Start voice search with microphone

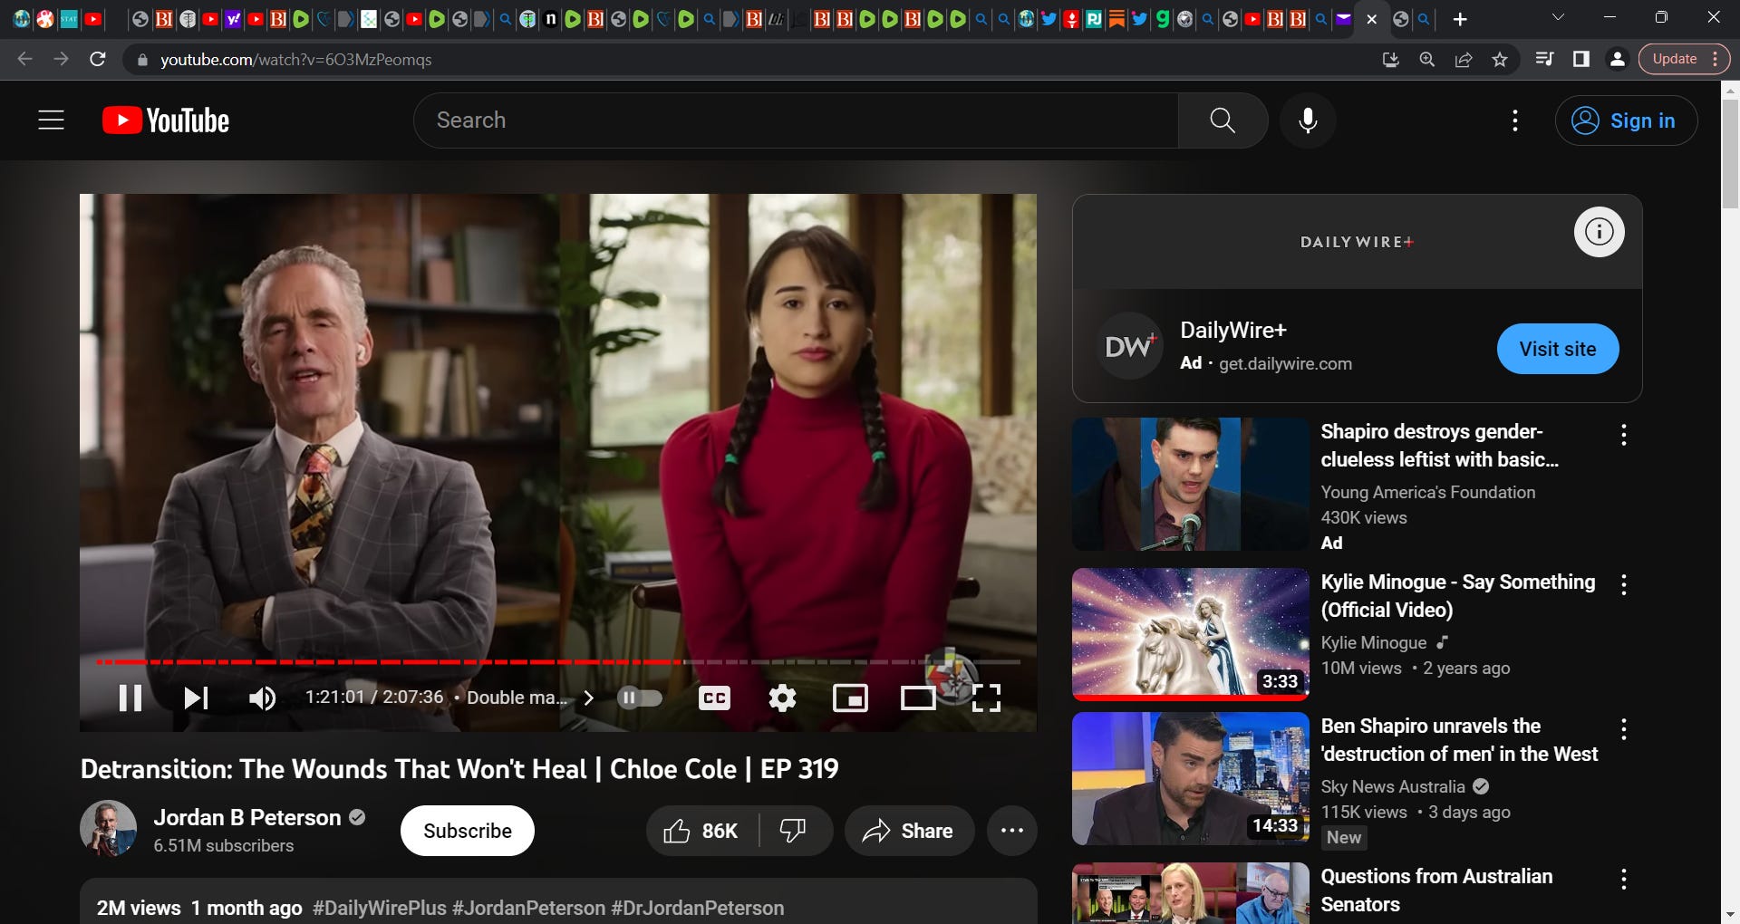pos(1308,120)
